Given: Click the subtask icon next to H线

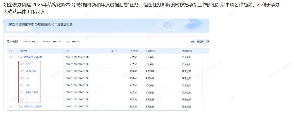Looking at the screenshot, I should tap(21, 85).
